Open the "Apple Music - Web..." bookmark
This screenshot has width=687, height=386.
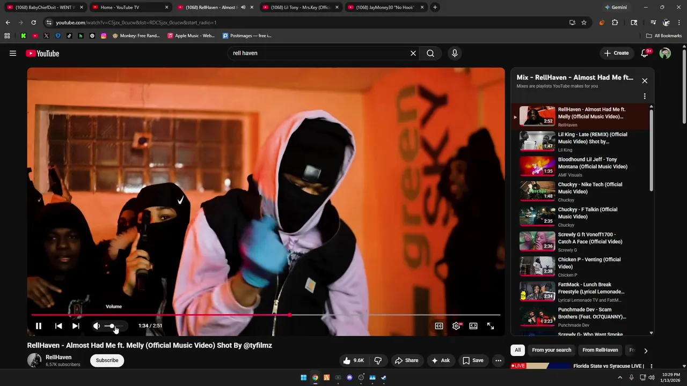(191, 36)
